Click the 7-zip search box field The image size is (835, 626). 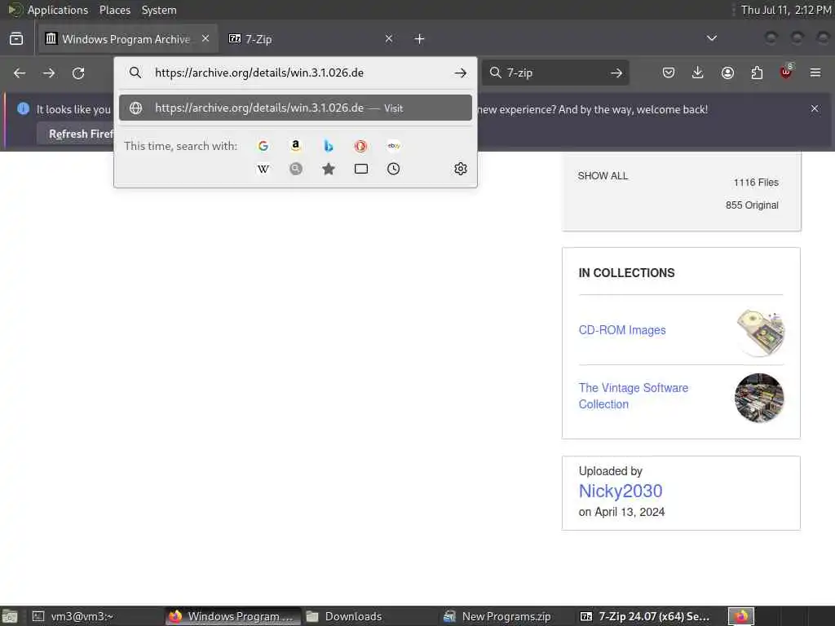(x=554, y=73)
